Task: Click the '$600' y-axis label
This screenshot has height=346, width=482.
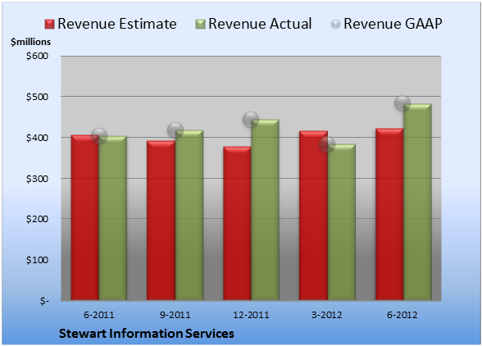Action: (37, 56)
